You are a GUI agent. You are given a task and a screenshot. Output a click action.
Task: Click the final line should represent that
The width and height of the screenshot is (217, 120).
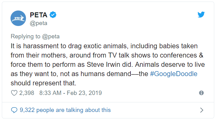tap(44, 83)
